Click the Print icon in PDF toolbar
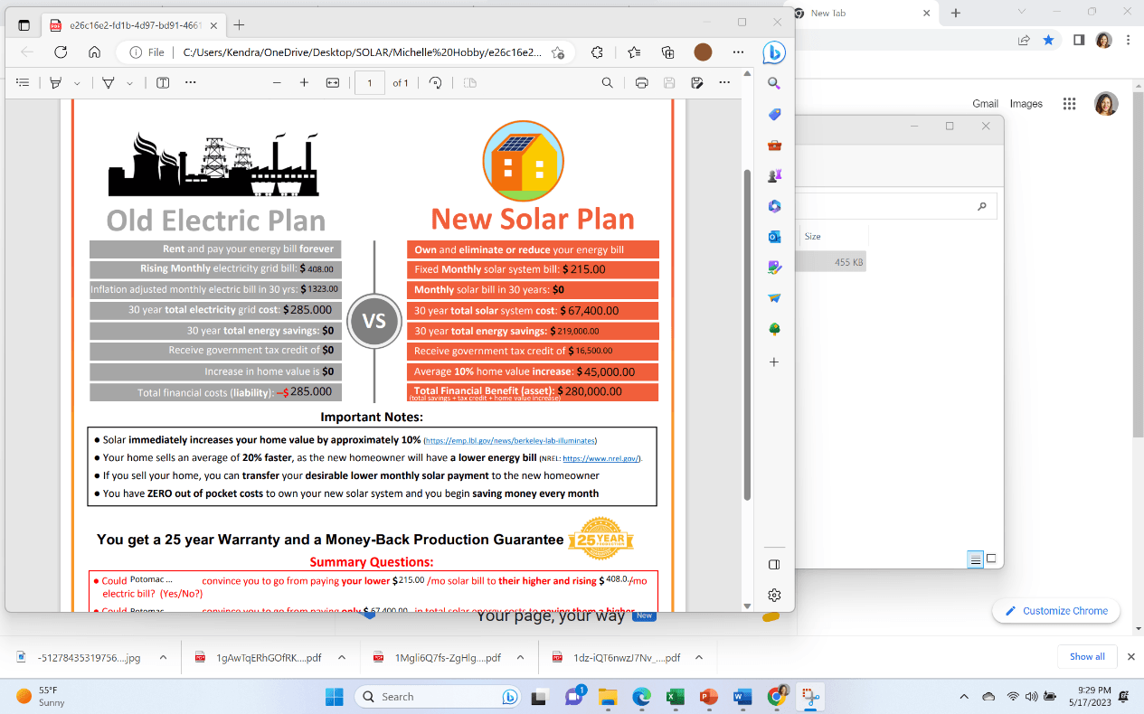This screenshot has width=1144, height=714. pos(641,83)
